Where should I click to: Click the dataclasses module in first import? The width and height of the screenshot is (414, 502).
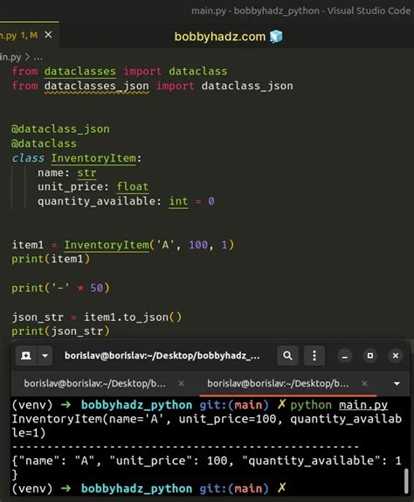(80, 72)
